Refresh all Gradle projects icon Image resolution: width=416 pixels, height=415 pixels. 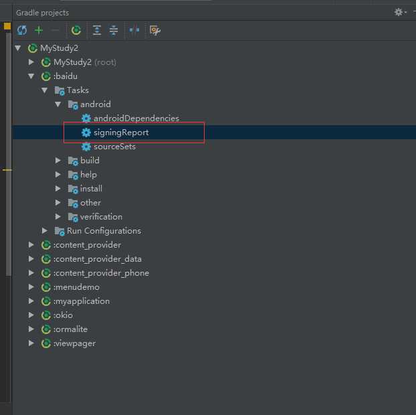(22, 30)
